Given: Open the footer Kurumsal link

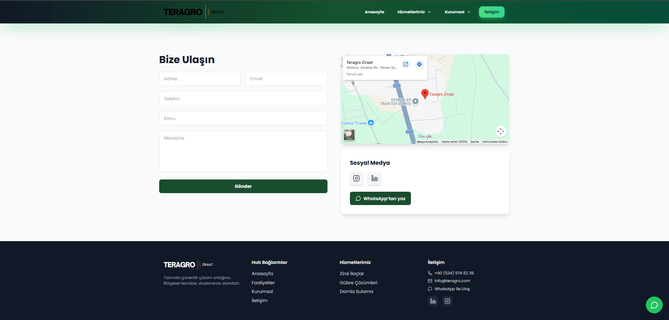Looking at the screenshot, I should (262, 291).
